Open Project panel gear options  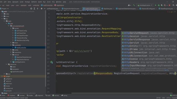tap(41, 9)
